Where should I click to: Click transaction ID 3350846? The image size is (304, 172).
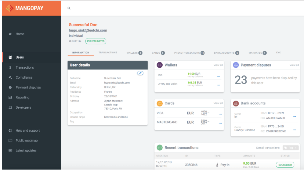tap(191, 165)
